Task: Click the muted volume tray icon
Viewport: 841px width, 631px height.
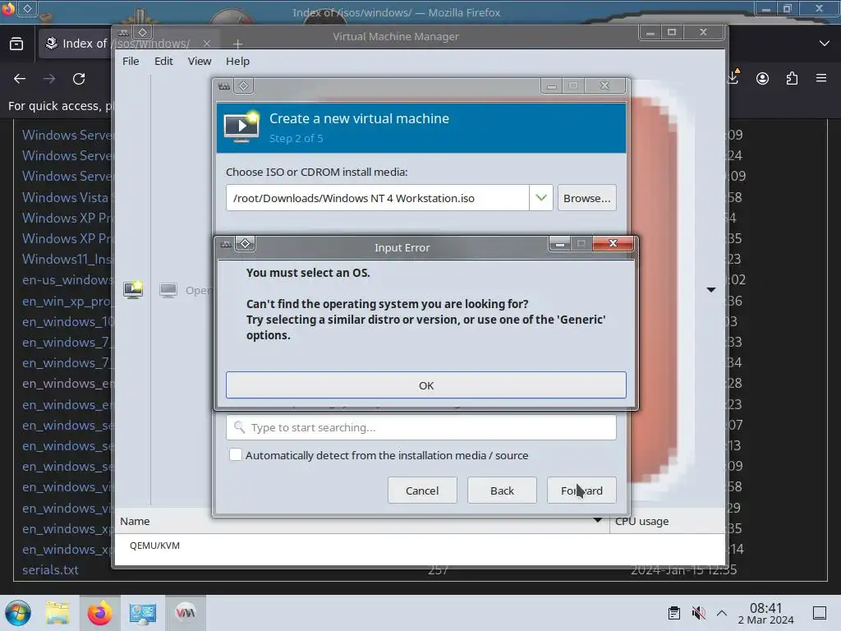Action: (x=698, y=613)
